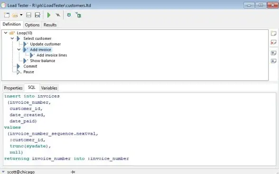Open the SQL tab
279x174 pixels.
(x=32, y=87)
